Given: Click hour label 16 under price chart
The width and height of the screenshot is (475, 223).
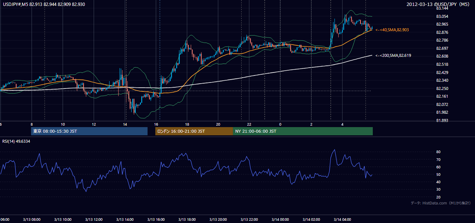Looking at the screenshot, I should [156, 124].
